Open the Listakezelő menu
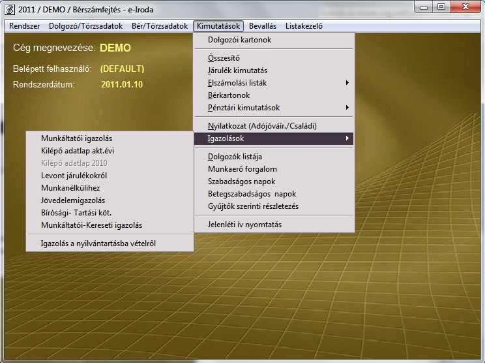This screenshot has width=485, height=363. (304, 26)
